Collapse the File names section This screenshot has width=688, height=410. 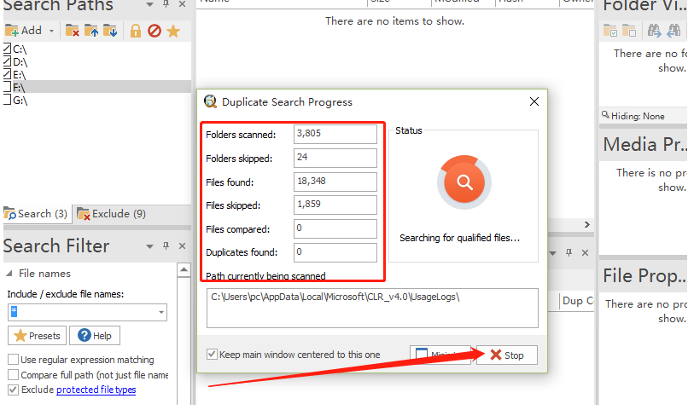pyautogui.click(x=9, y=274)
